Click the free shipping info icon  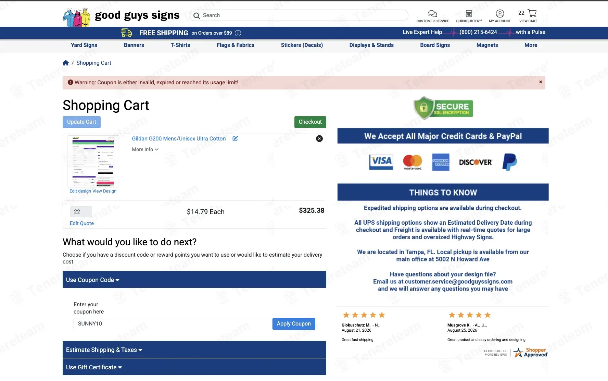coord(238,33)
